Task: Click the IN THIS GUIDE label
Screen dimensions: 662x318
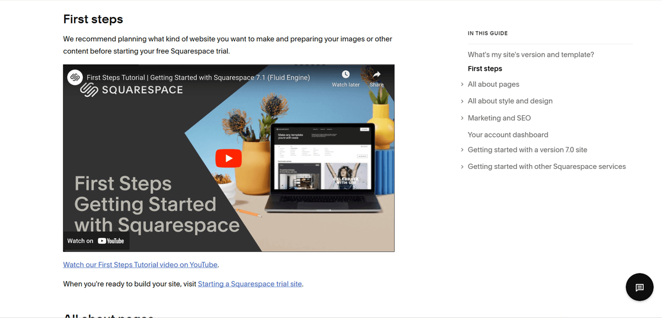Action: (488, 33)
